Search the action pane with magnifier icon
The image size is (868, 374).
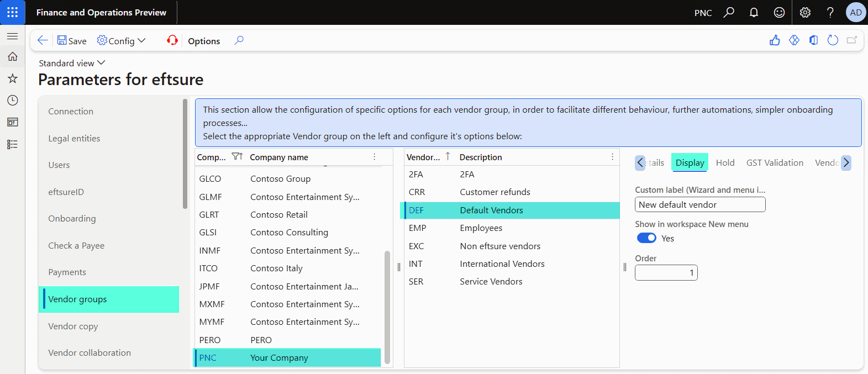tap(239, 40)
